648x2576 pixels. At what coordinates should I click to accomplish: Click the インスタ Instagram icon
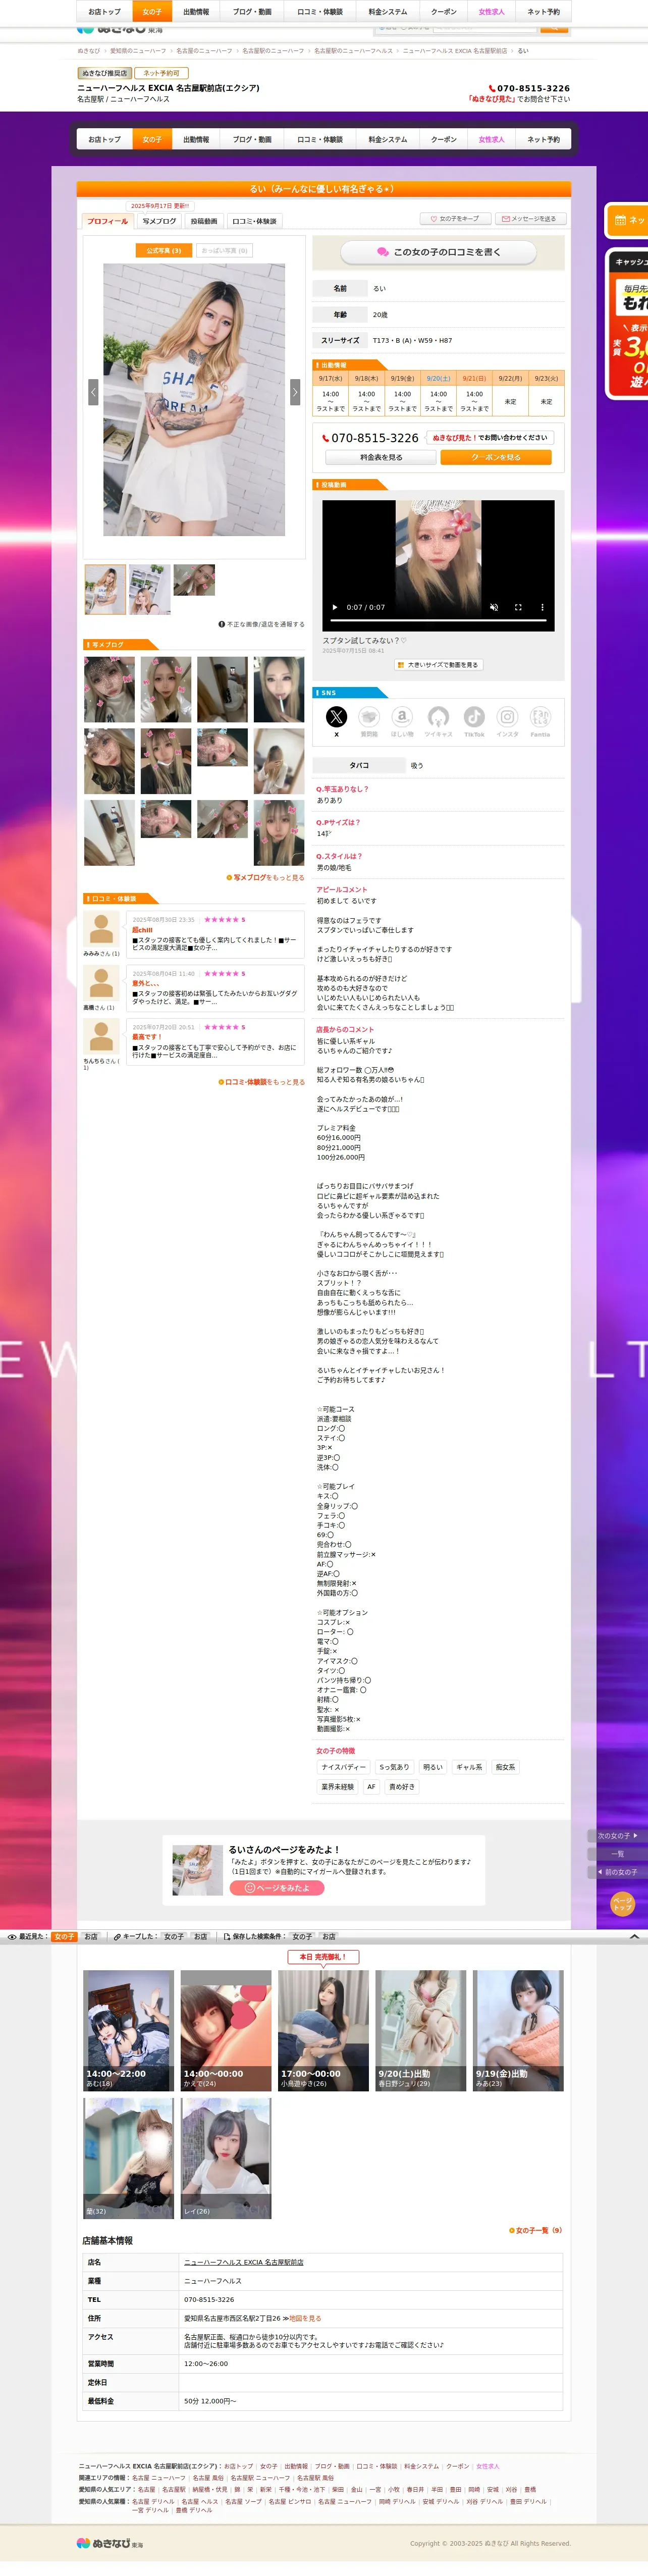[x=507, y=717]
